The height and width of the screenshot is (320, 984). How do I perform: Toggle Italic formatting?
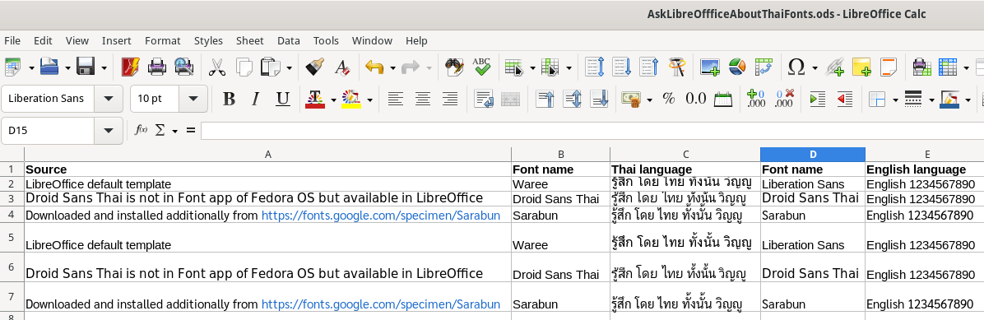255,99
